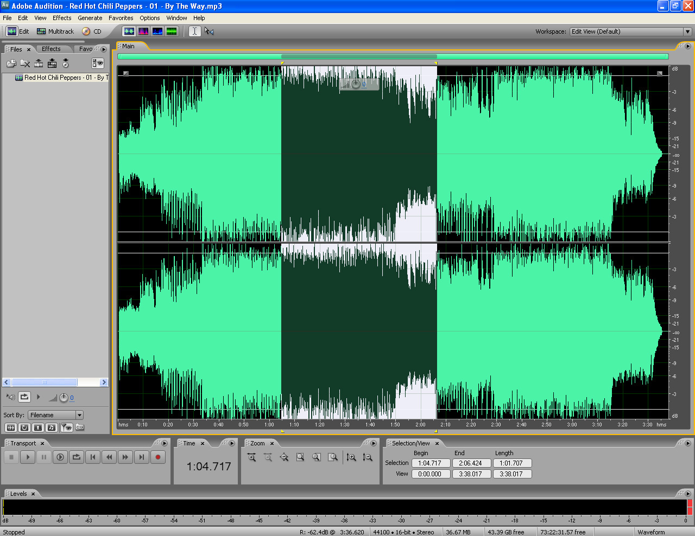Click Zoom To Selection icon
Image resolution: width=695 pixels, height=536 pixels.
pos(300,457)
